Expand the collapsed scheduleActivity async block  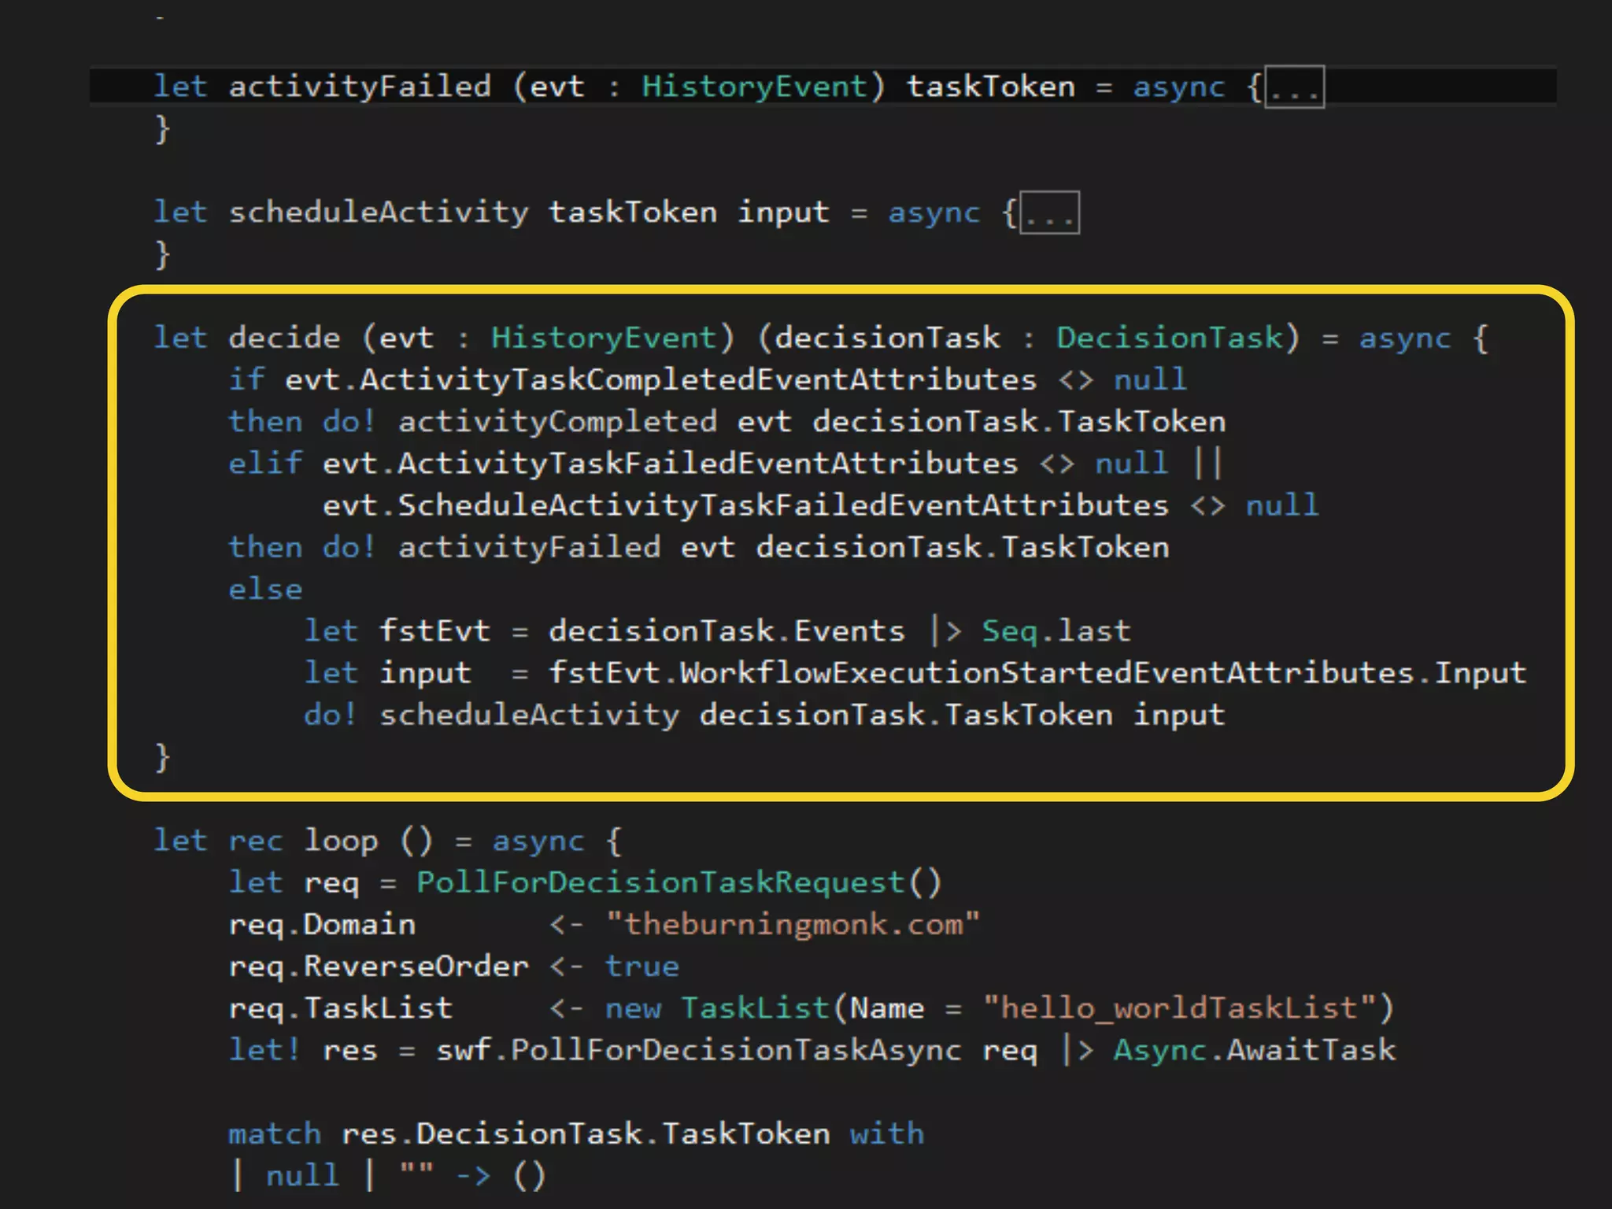click(x=1049, y=213)
